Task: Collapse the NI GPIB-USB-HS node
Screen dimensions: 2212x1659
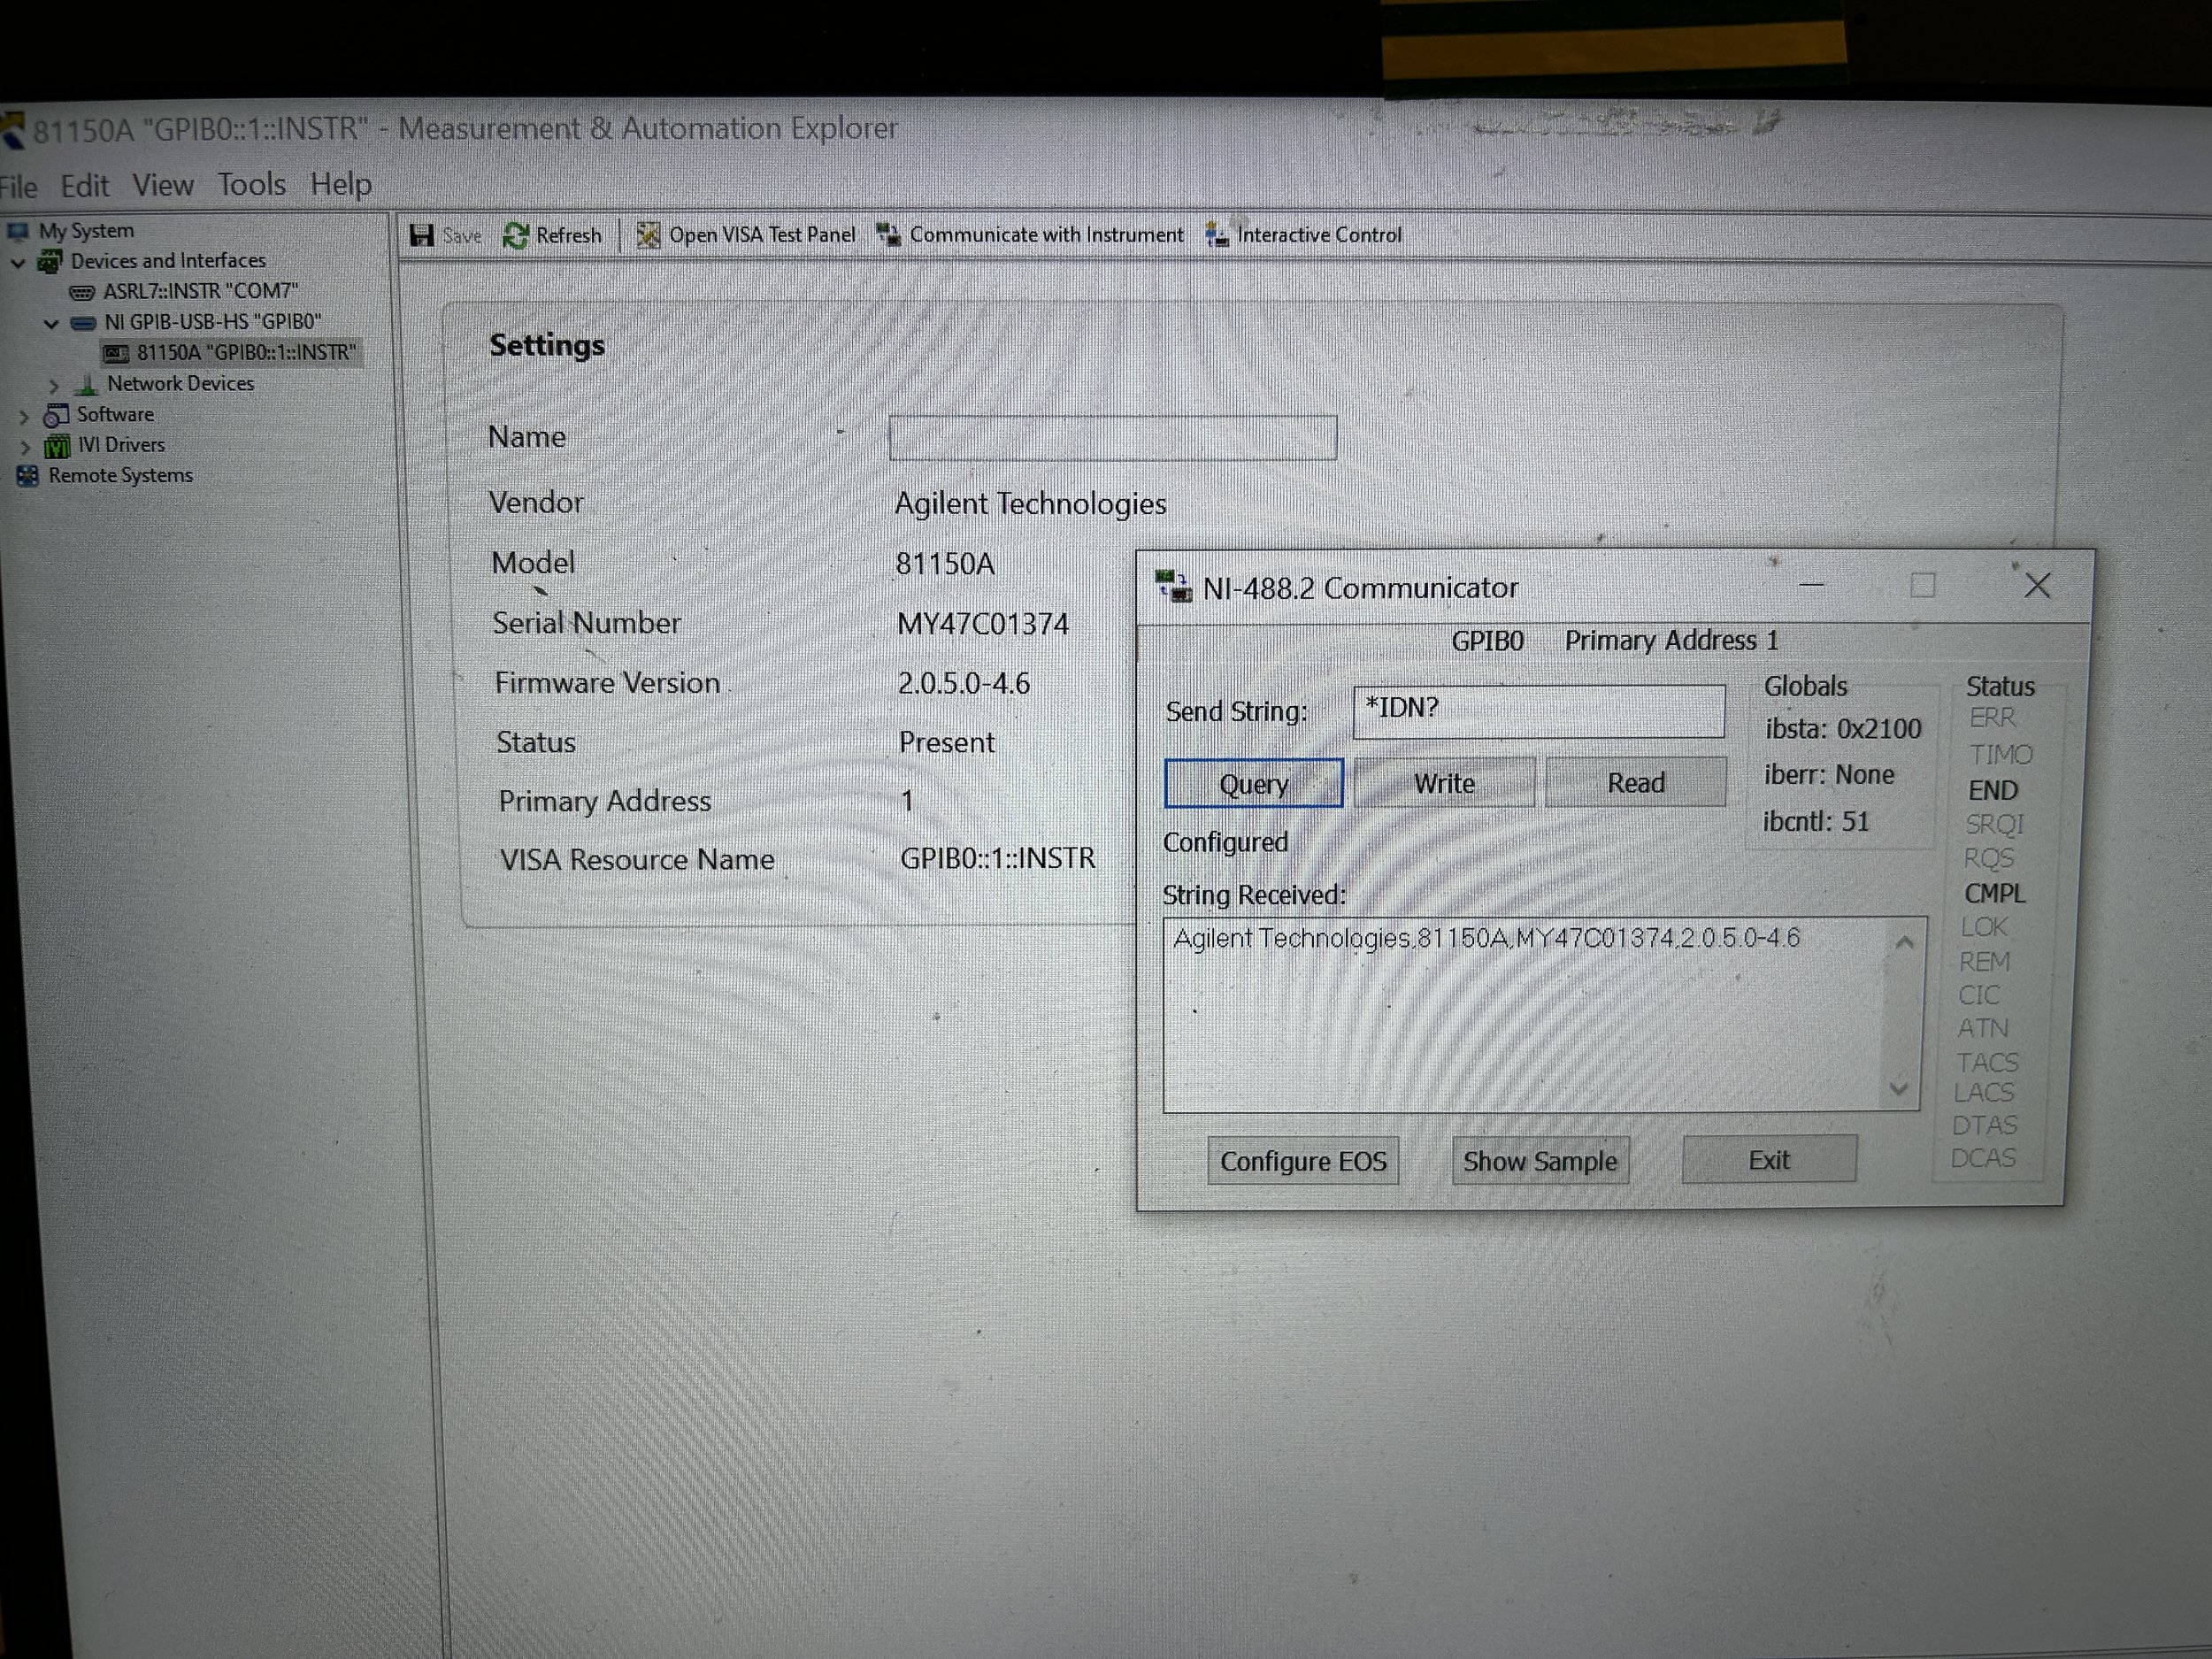Action: [51, 323]
